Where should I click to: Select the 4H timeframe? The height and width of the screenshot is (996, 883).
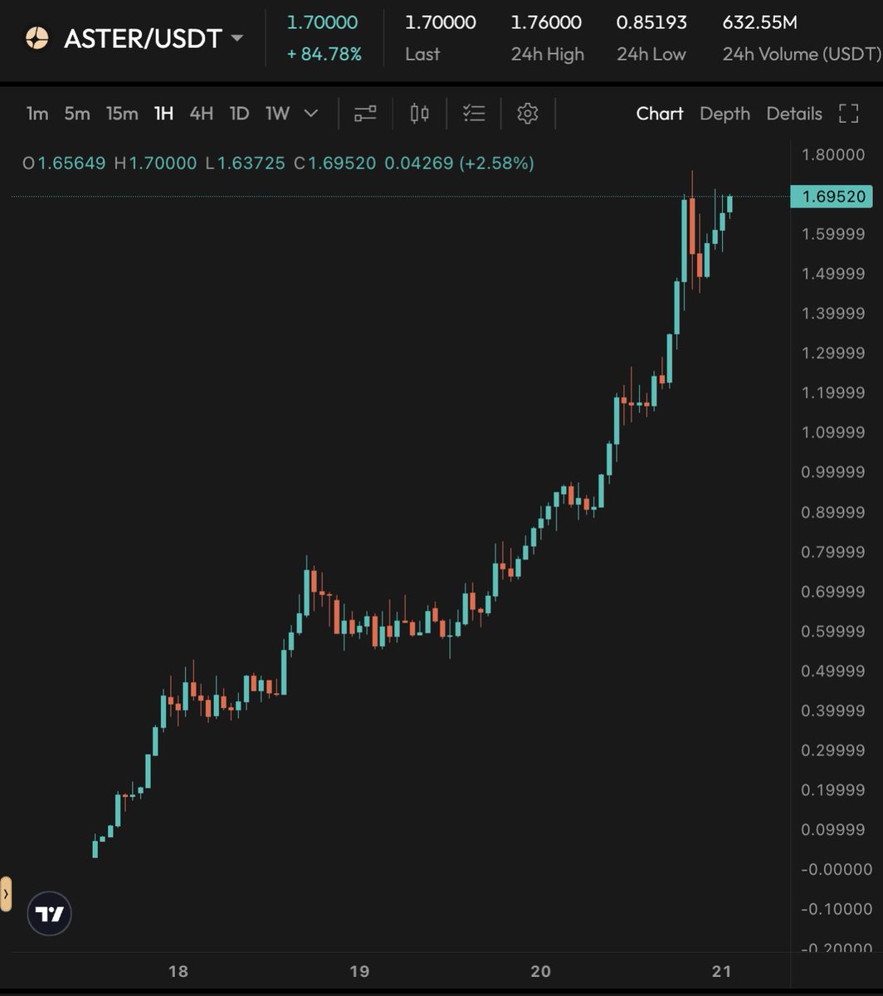tap(201, 114)
